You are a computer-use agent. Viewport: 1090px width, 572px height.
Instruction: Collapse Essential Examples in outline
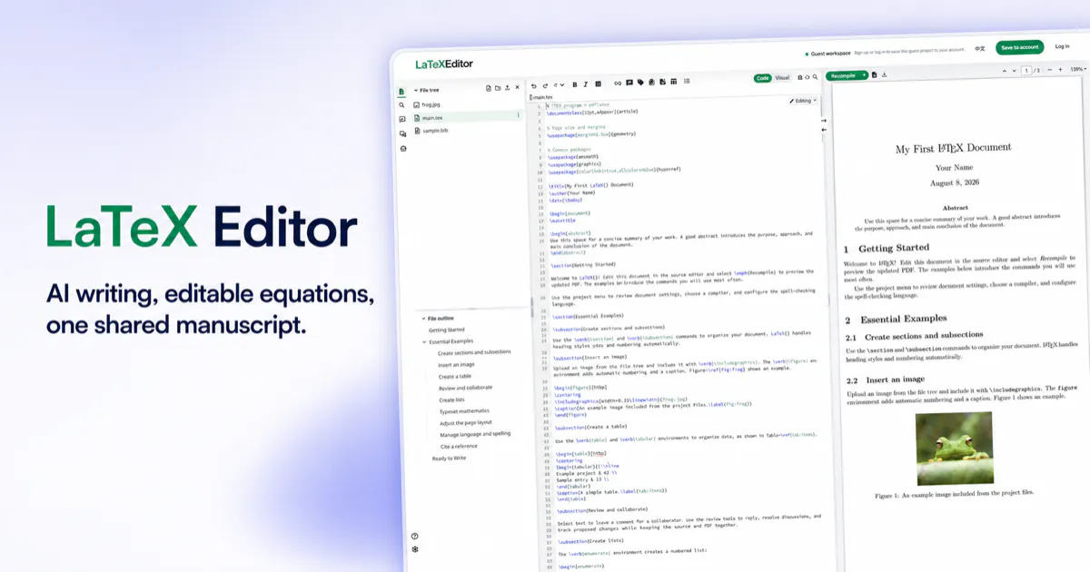tap(424, 341)
